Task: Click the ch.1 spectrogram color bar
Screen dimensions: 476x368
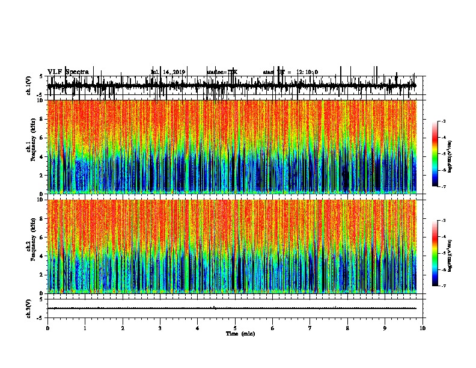Action: 435,154
